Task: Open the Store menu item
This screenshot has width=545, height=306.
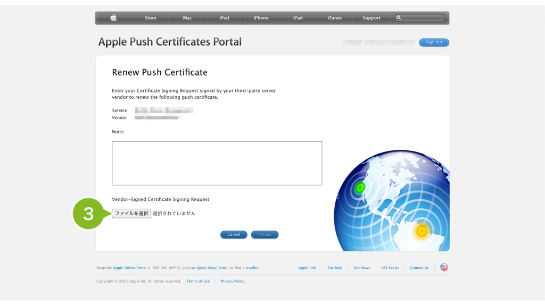Action: click(x=151, y=18)
